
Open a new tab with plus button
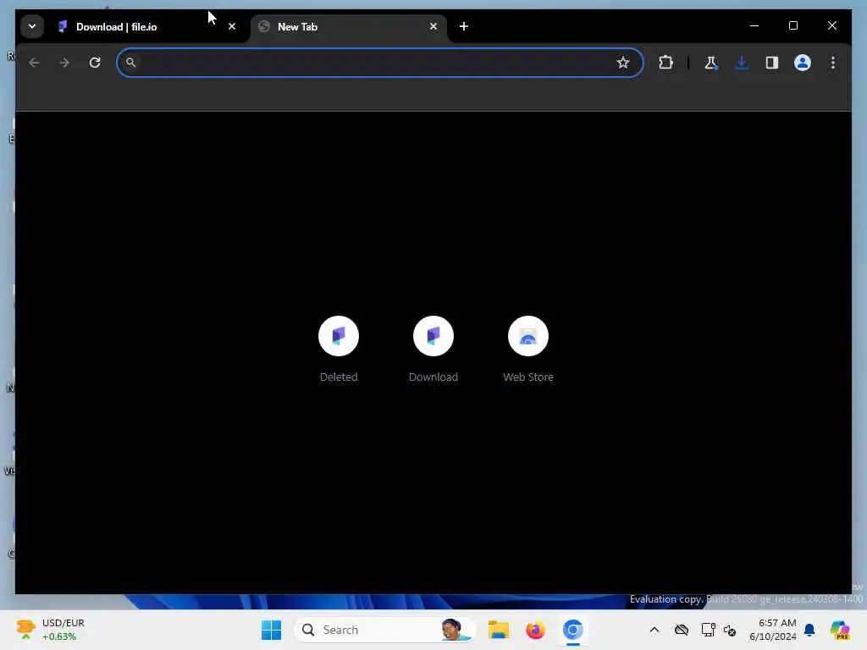(464, 26)
